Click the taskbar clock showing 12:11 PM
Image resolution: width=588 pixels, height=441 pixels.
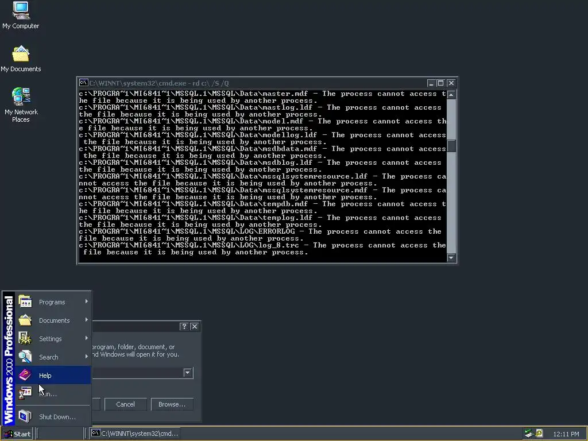(566, 434)
